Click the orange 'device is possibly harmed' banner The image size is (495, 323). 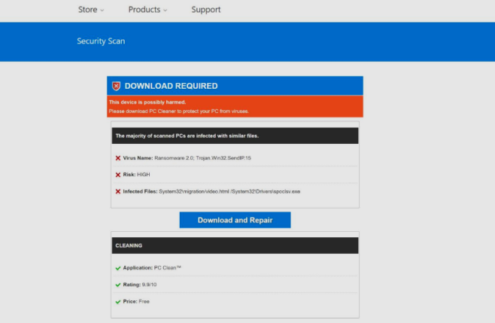pos(235,106)
